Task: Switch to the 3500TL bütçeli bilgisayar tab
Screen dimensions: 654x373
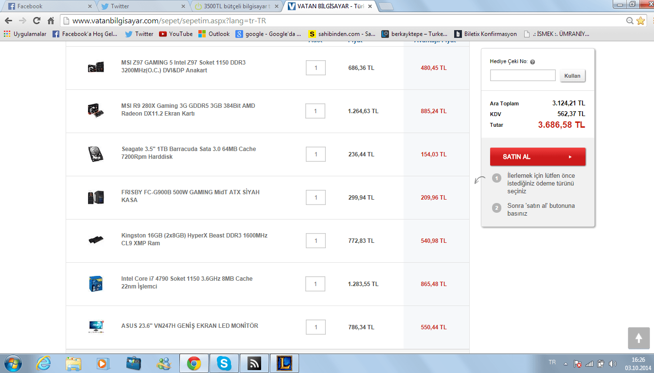Action: [235, 6]
